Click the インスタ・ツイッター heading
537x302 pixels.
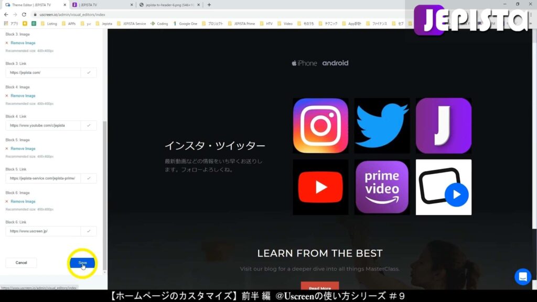tap(214, 146)
